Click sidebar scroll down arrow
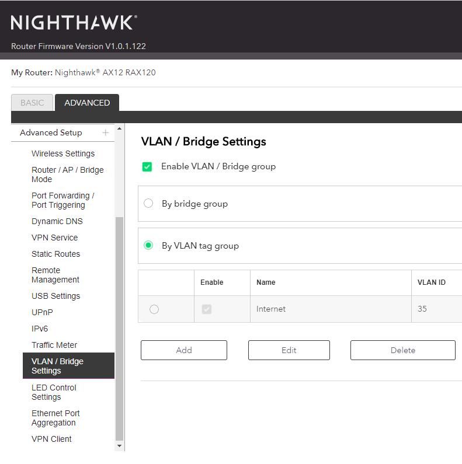Image resolution: width=462 pixels, height=464 pixels. click(120, 446)
